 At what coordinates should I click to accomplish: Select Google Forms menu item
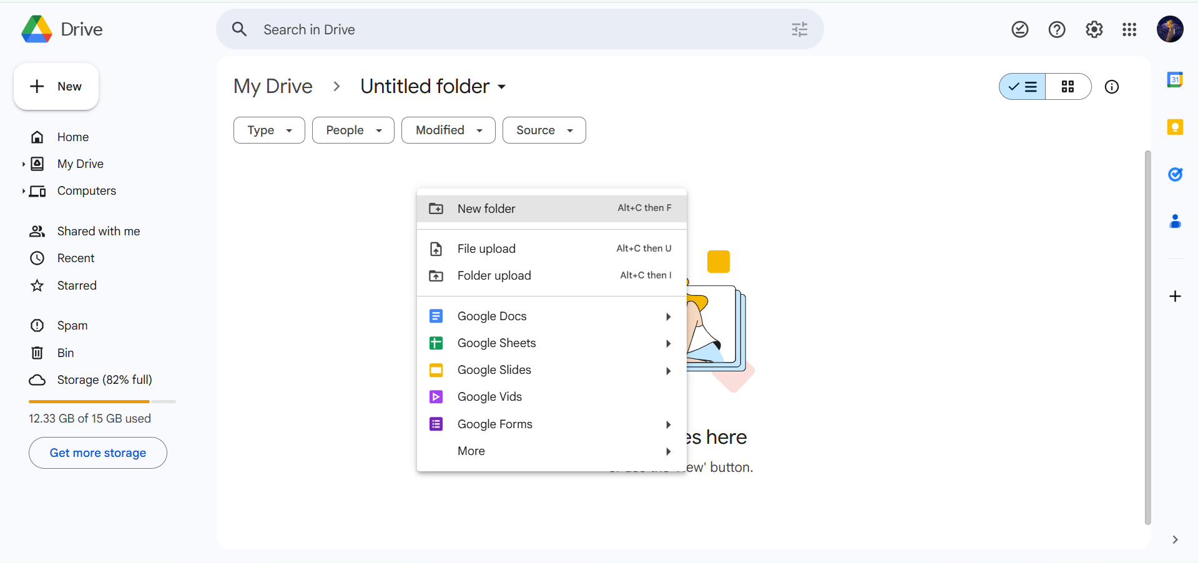tap(552, 424)
